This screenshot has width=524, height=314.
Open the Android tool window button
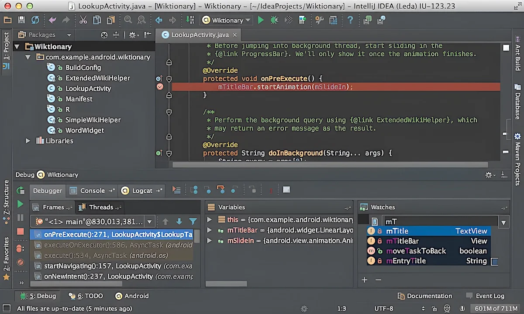point(131,296)
